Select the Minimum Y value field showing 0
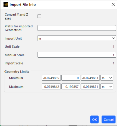 pos(71,78)
